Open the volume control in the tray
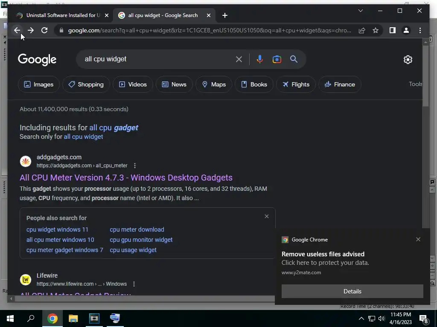This screenshot has width=437, height=327. point(382,318)
